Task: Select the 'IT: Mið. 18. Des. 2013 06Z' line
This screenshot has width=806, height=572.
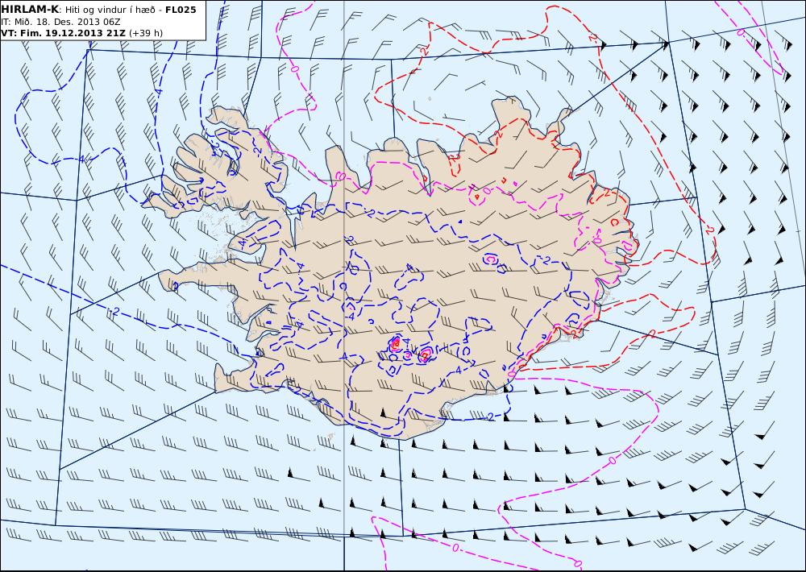Action: (60, 22)
